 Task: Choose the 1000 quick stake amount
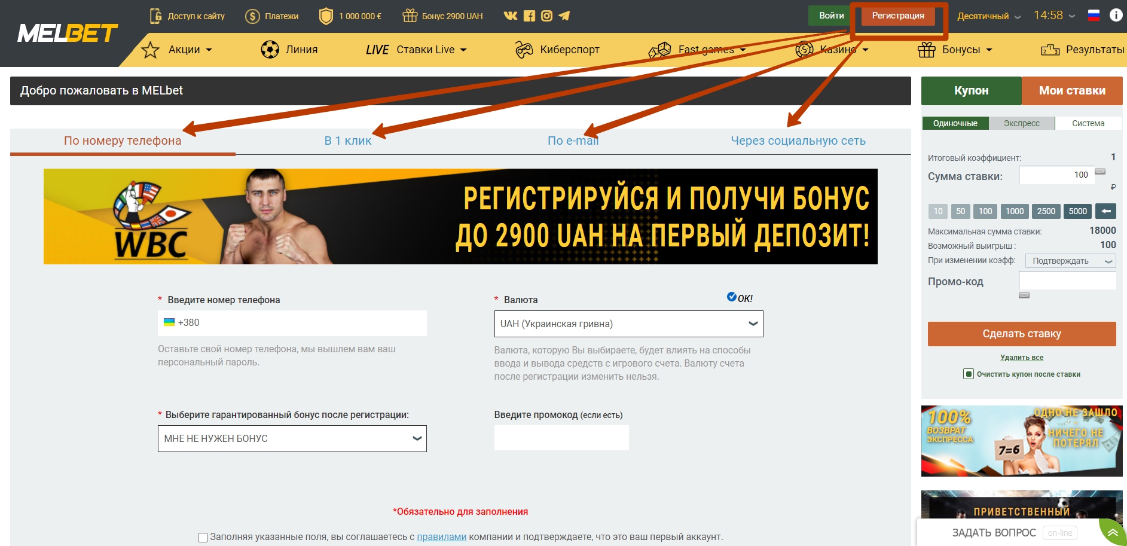pyautogui.click(x=1015, y=211)
